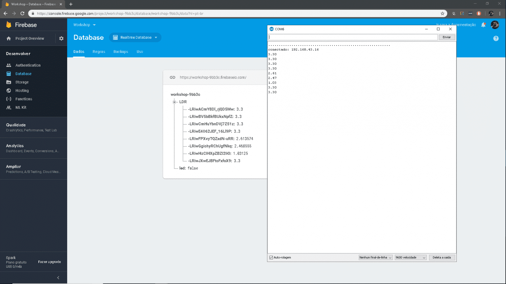Switch to the Regras tab
Screen dimensions: 506x284
[x=99, y=52]
